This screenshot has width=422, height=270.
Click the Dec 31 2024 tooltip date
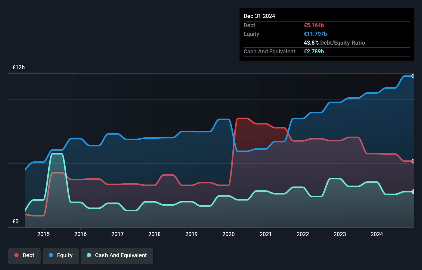pos(259,16)
